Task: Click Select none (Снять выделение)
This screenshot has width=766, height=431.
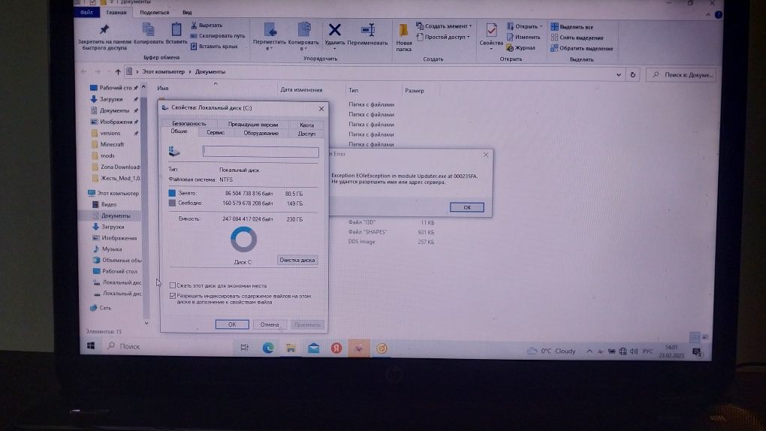Action: click(x=577, y=38)
